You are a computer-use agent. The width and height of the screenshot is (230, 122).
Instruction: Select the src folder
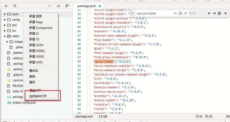pos(14,31)
